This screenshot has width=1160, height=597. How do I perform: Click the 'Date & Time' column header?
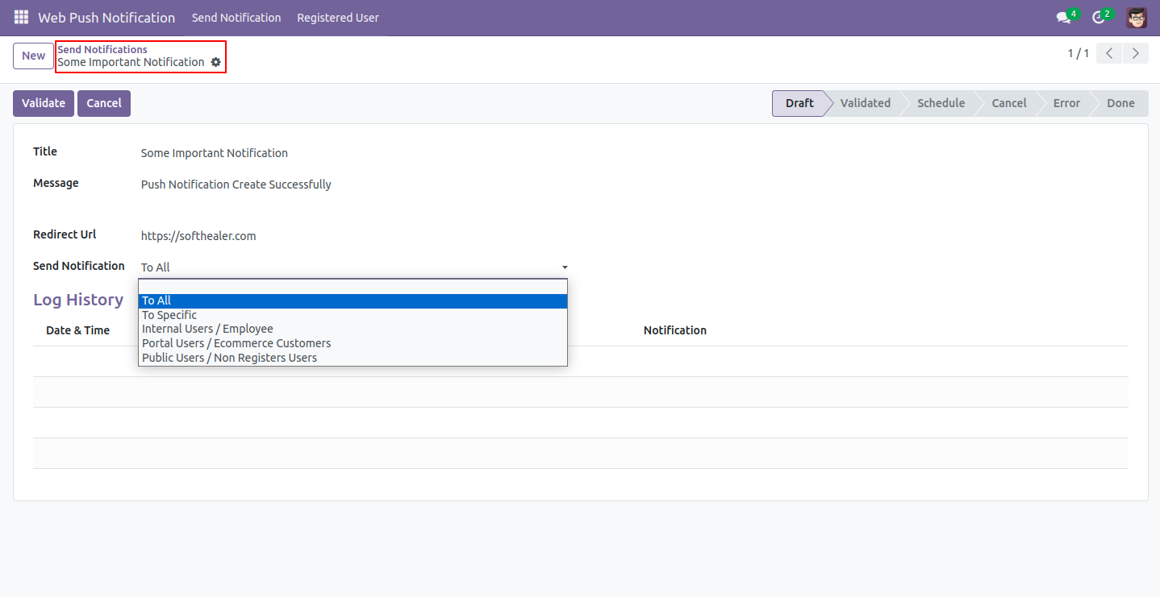click(78, 330)
